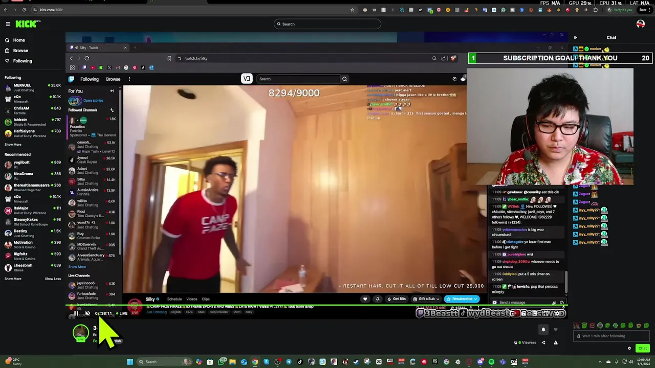
Task: Open the apps grid bookmark icon
Action: point(72,67)
